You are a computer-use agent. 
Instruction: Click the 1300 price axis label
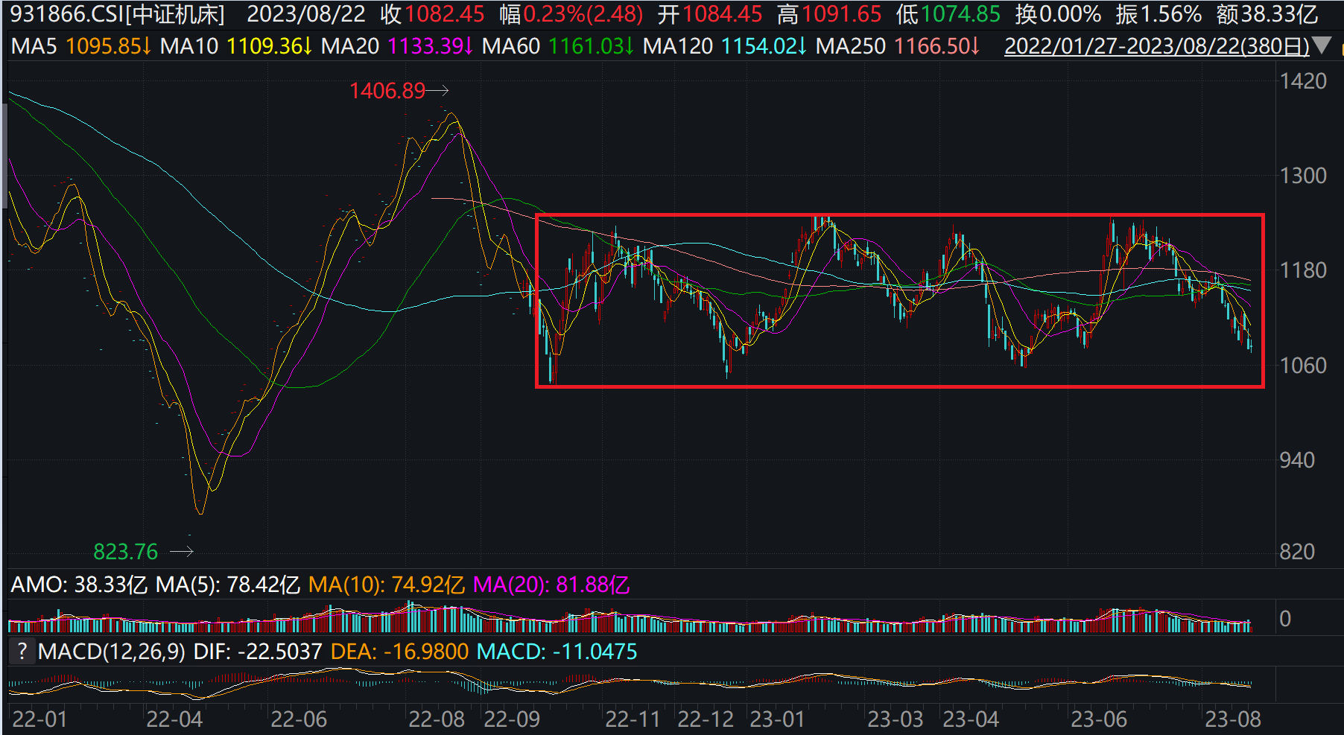coord(1303,176)
